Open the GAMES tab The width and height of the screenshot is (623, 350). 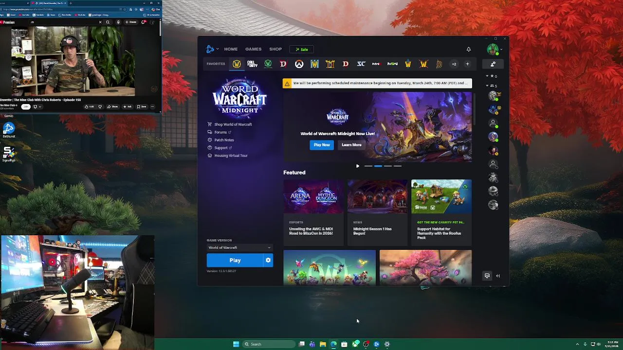tap(253, 49)
